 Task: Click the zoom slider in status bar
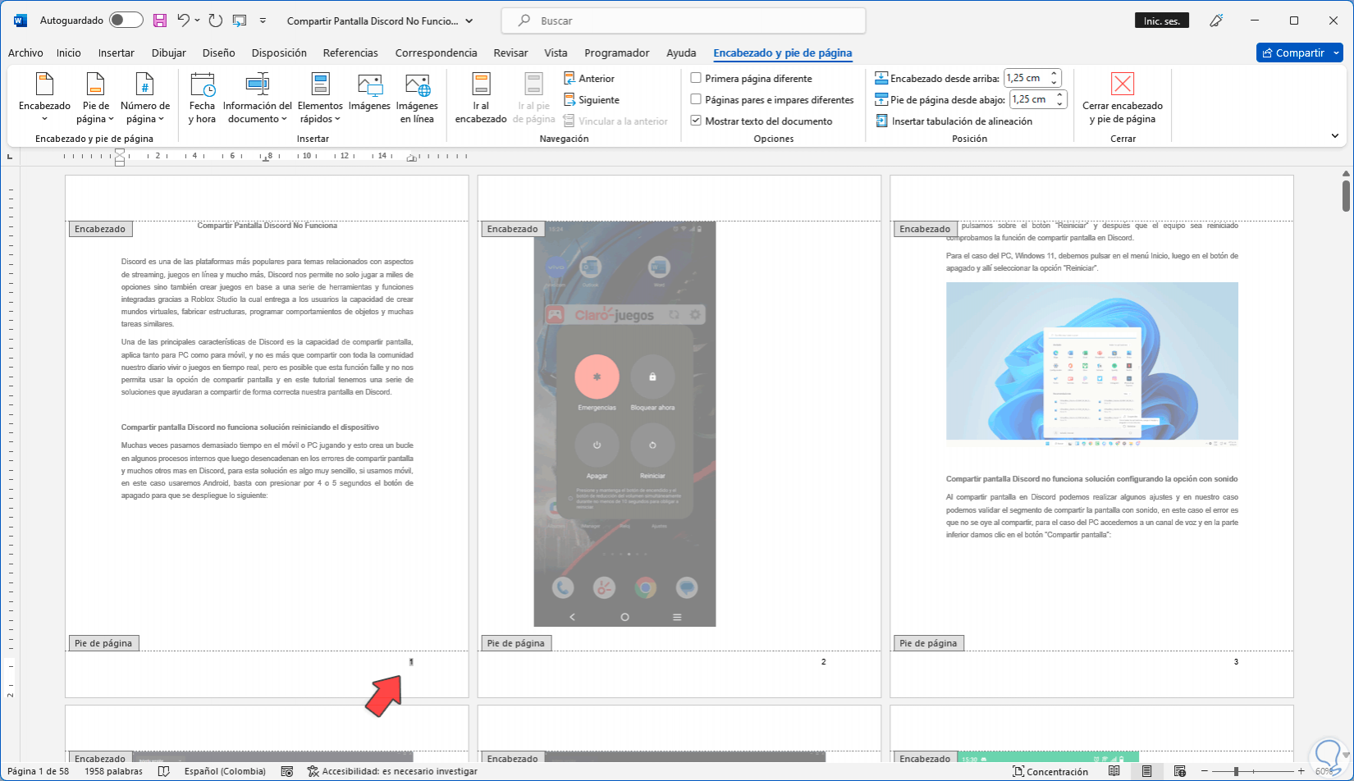pyautogui.click(x=1251, y=772)
